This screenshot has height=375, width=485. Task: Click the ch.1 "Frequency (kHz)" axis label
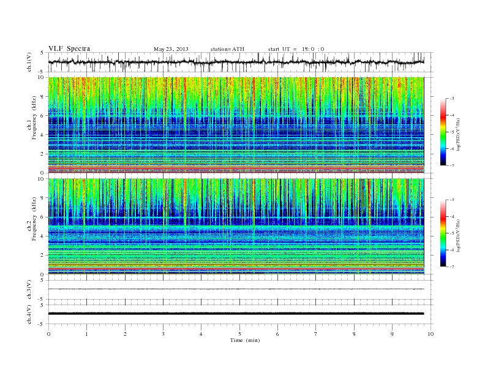[34, 117]
